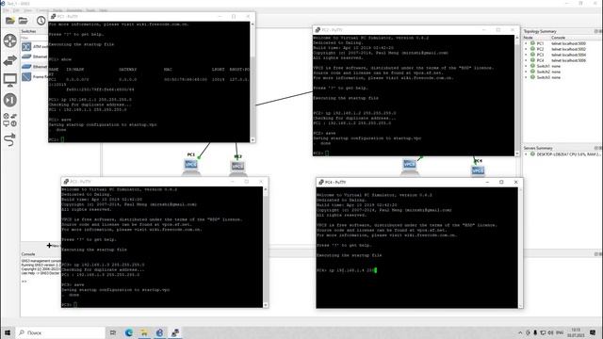
Task: Select the first Ethernet device icon in Switches list
Action: pyautogui.click(x=26, y=56)
